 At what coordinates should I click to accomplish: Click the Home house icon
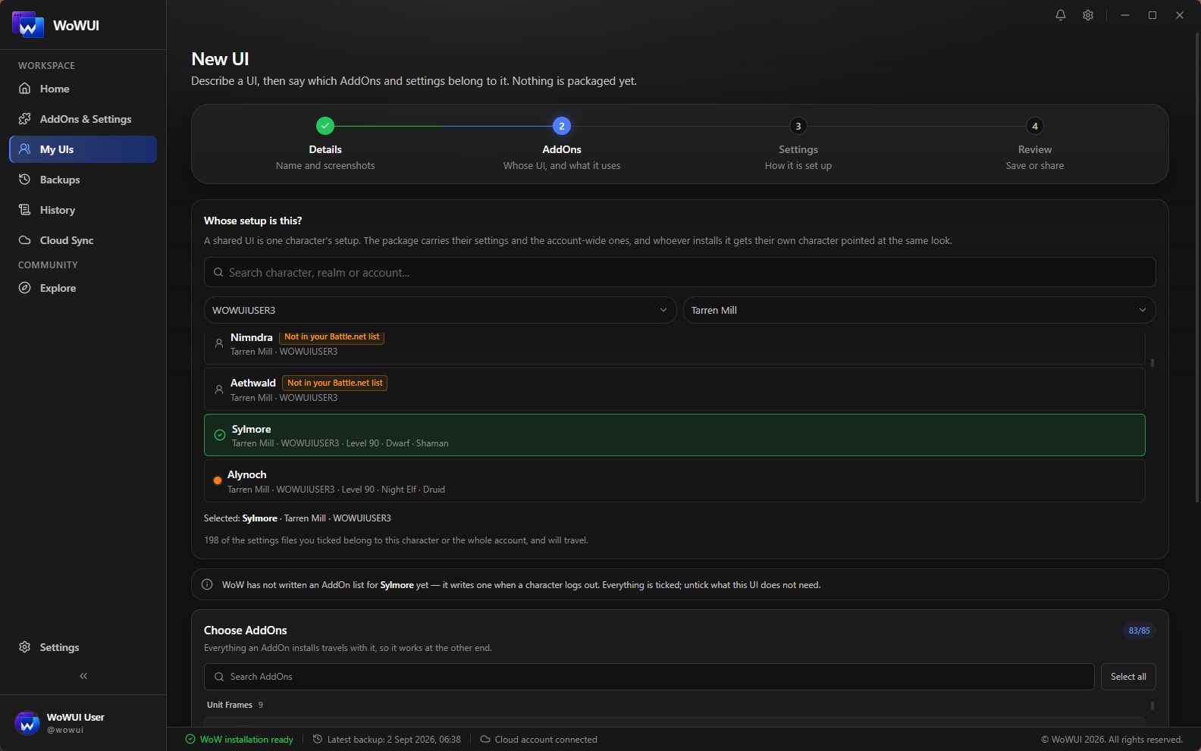[25, 89]
